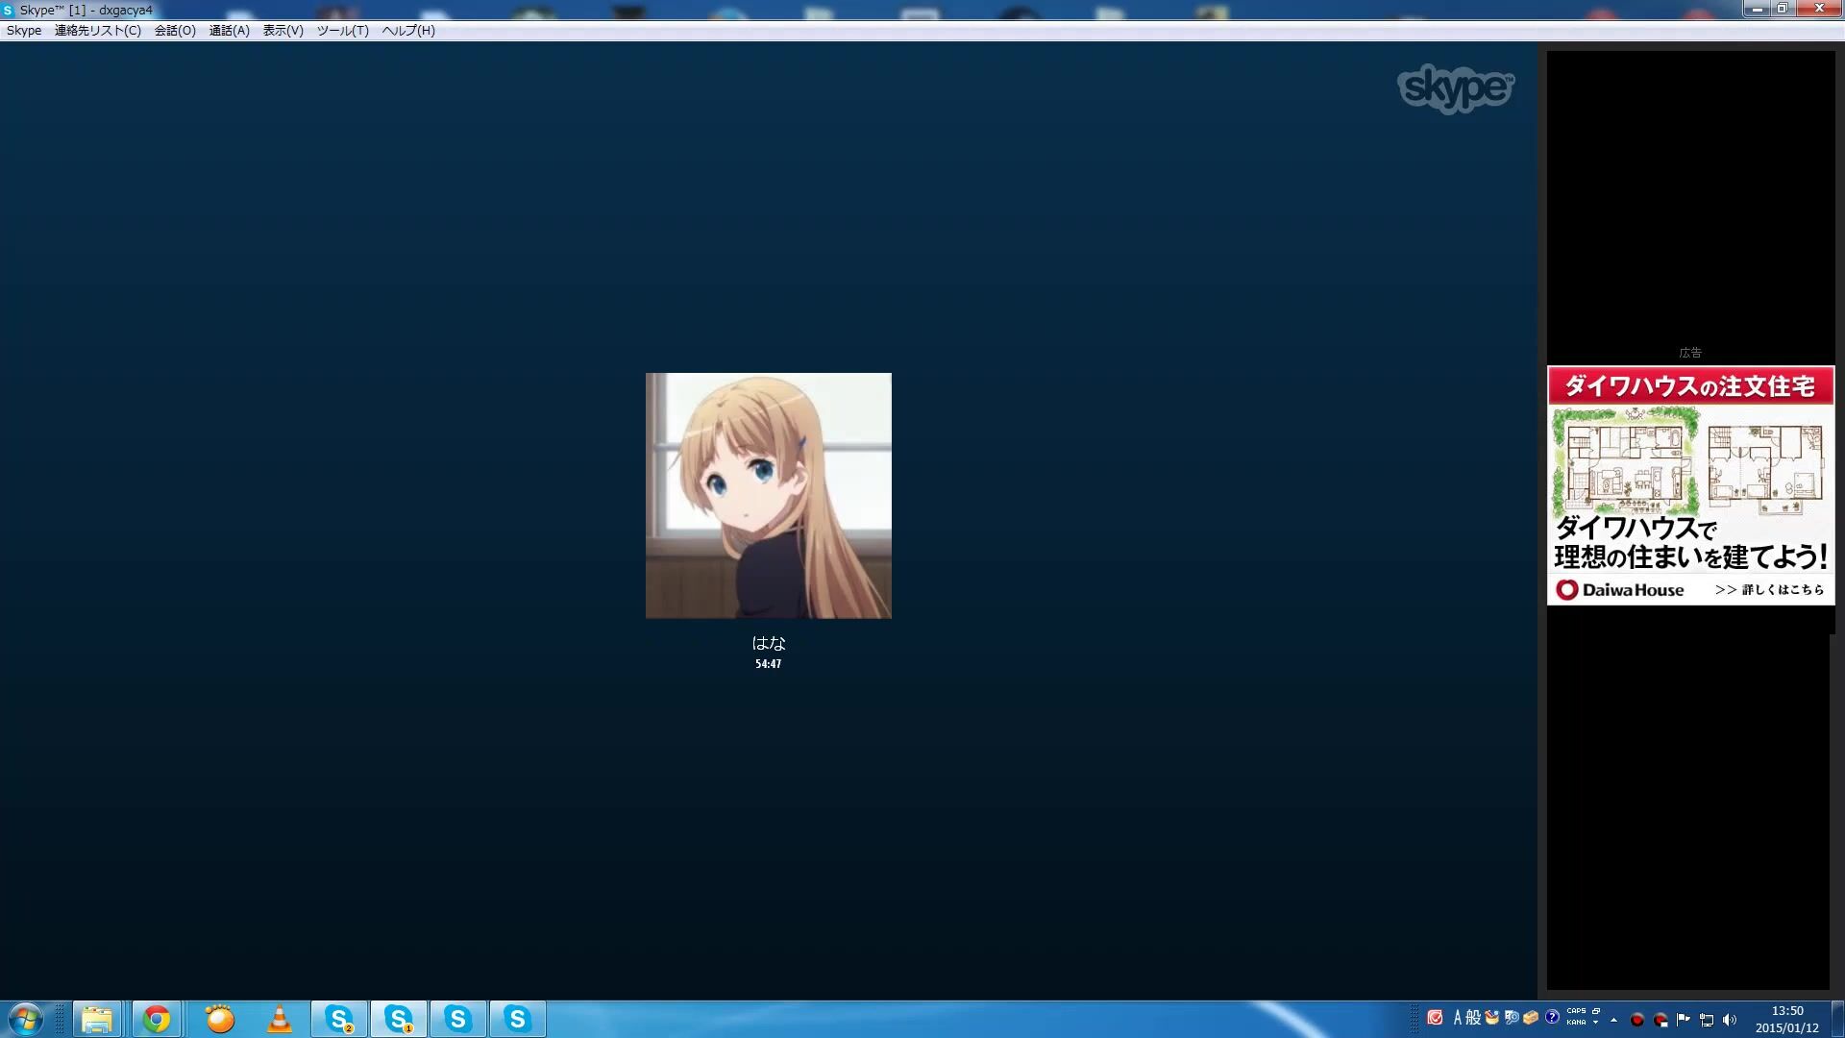
Task: Switch to Skype window with 1 notification
Action: click(x=399, y=1019)
